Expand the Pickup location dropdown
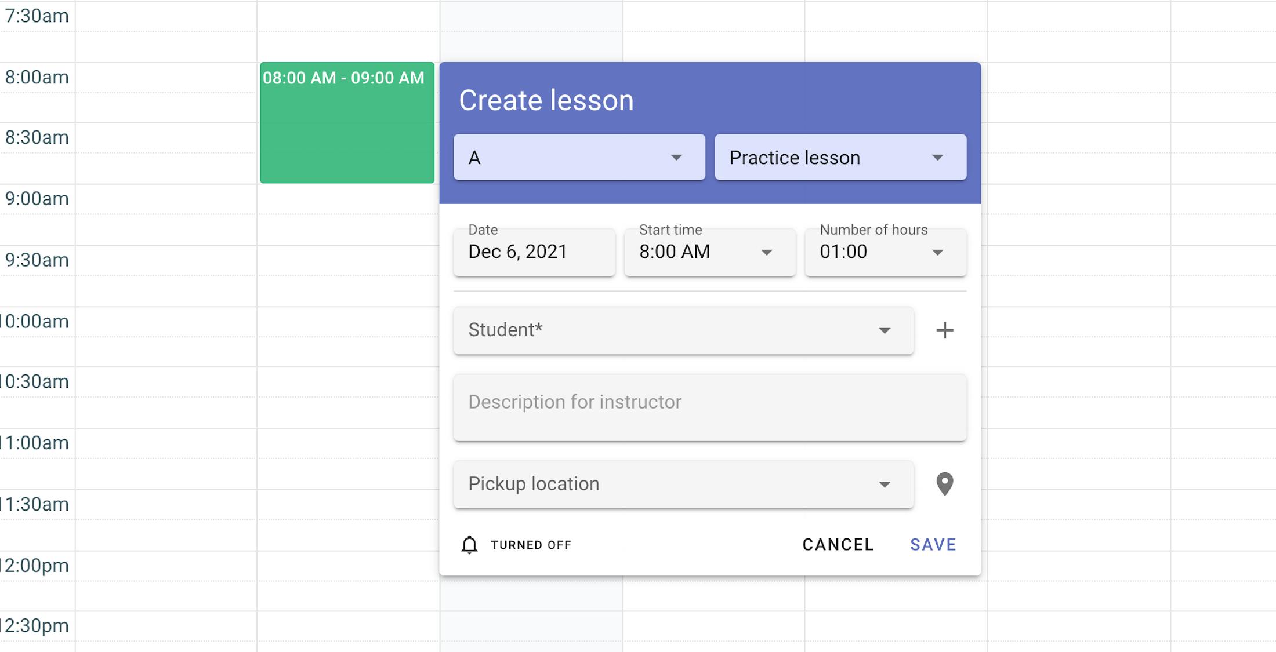The height and width of the screenshot is (652, 1276). click(683, 485)
